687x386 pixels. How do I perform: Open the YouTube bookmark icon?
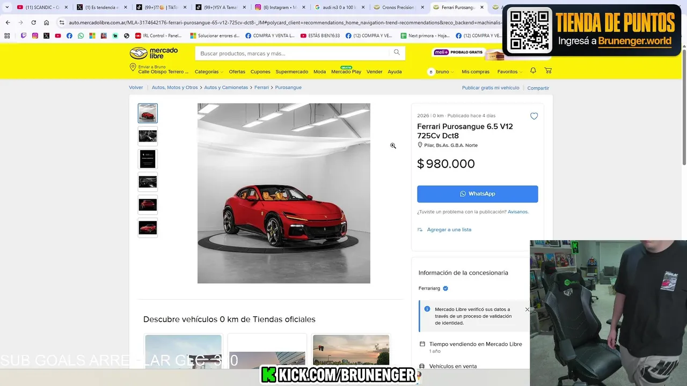coord(58,36)
